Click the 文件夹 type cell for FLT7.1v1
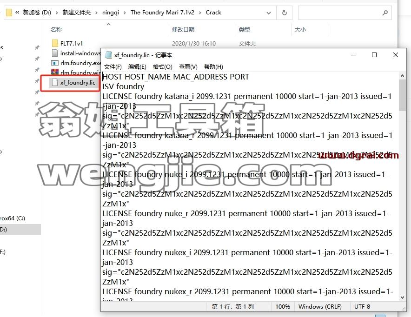Viewport: 411px width, 317px height. tap(247, 44)
